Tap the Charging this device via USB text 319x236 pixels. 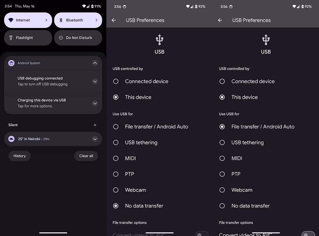point(42,100)
